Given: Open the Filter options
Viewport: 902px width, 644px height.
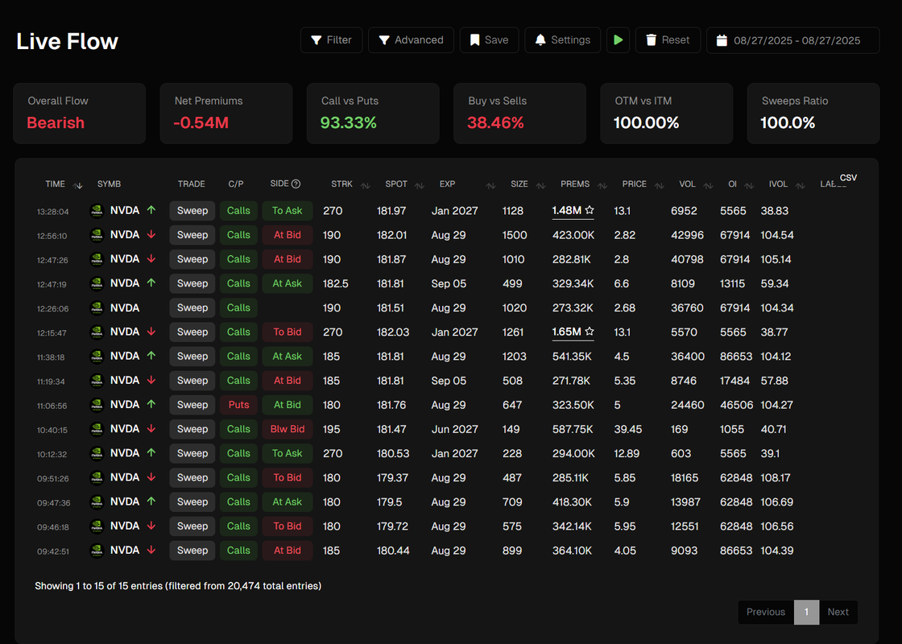Looking at the screenshot, I should (331, 40).
